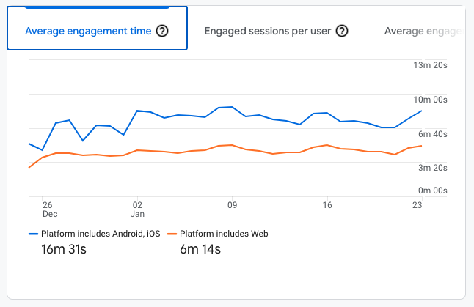The width and height of the screenshot is (474, 307).
Task: Open the partially visible Average engagement tab
Action: tap(423, 31)
